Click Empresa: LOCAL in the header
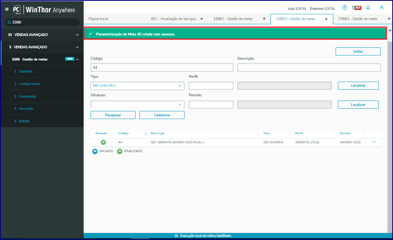 click(322, 8)
